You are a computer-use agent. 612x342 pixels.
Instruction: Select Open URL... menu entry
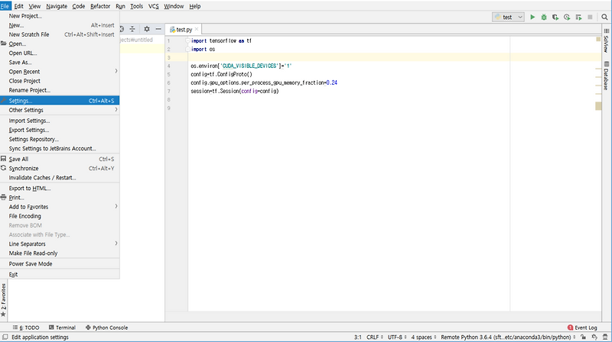coord(60,53)
